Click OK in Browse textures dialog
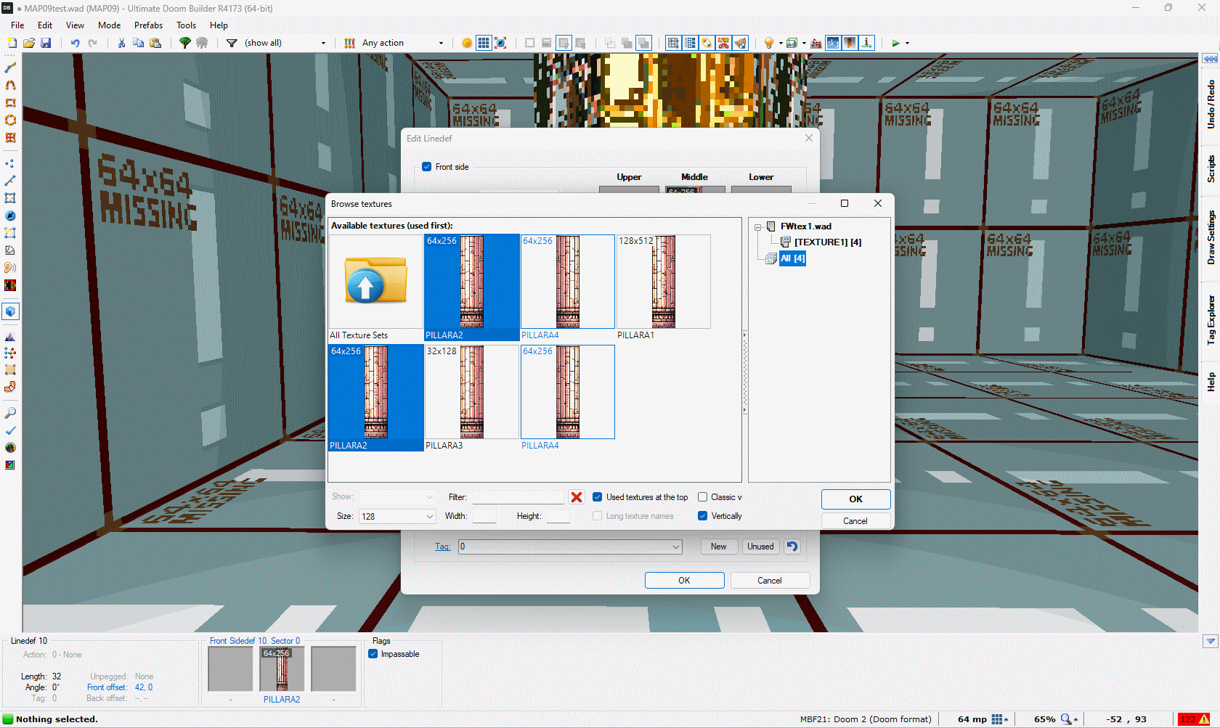 coord(856,499)
